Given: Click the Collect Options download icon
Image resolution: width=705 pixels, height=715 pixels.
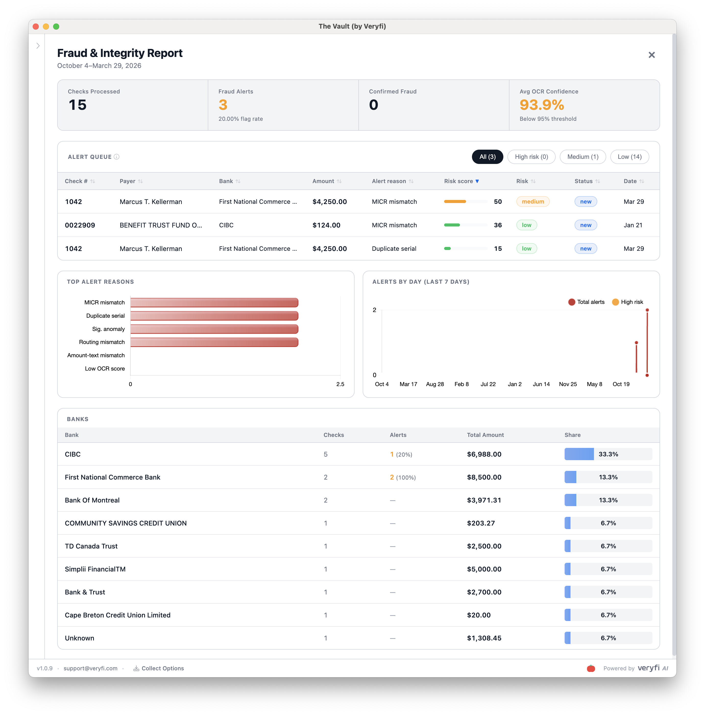Looking at the screenshot, I should coord(136,668).
